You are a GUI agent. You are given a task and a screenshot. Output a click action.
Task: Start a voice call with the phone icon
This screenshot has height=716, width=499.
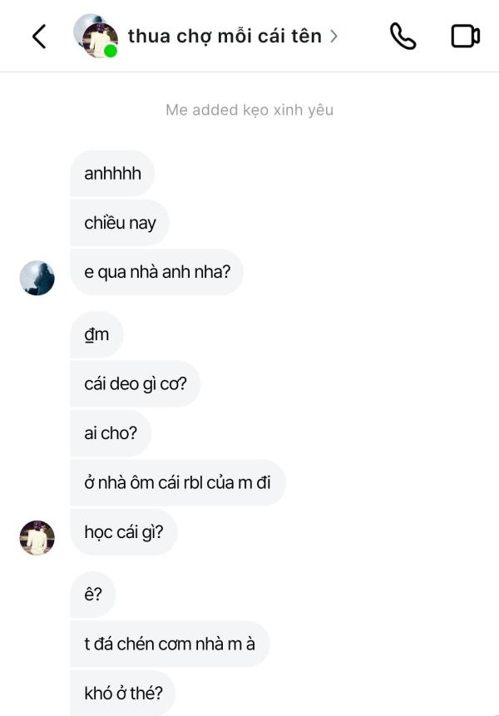pyautogui.click(x=403, y=36)
